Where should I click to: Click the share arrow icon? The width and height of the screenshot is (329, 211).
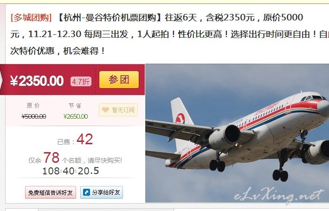click(x=86, y=192)
